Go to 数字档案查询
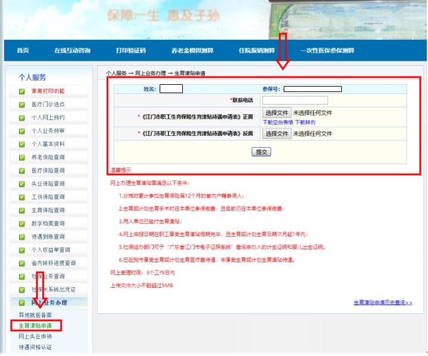Viewport: 428px width, 356px height. pyautogui.click(x=48, y=224)
